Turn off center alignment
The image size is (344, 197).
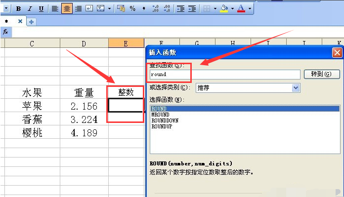67,9
